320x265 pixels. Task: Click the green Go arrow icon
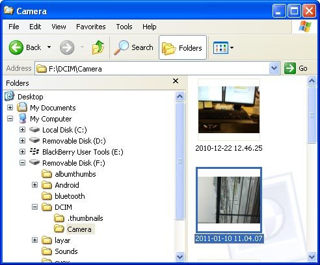290,68
